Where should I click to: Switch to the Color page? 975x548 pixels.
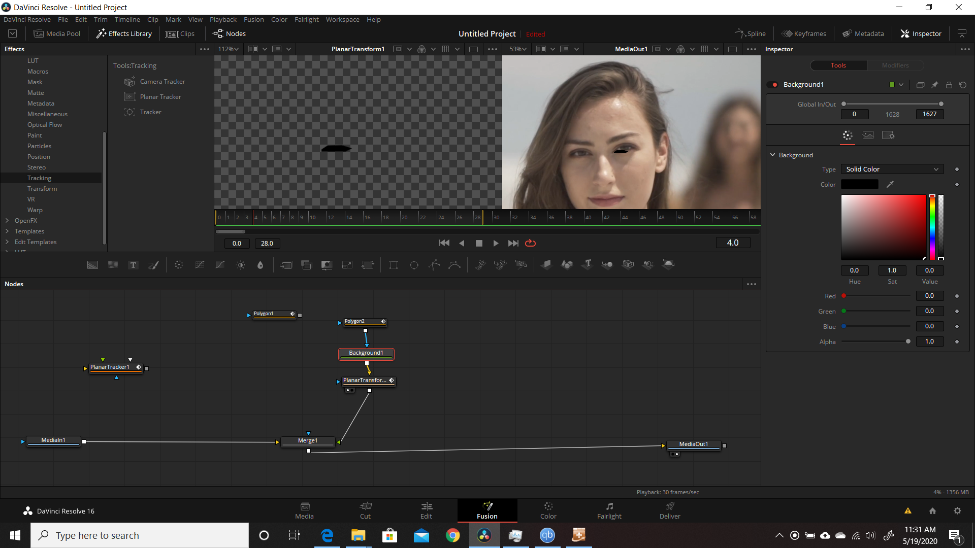tap(548, 510)
